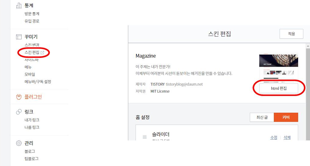Open 내가 링크 menu item
The height and width of the screenshot is (166, 310).
coord(32,120)
